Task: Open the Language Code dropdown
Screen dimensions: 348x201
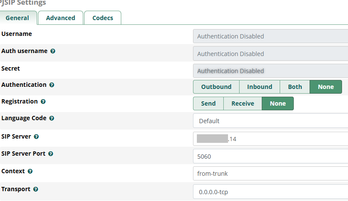Action: [270, 121]
